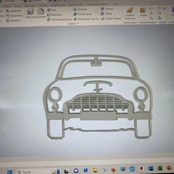The width and height of the screenshot is (174, 174).
Task: Click the Arbeitselemente panel label
Action: 147,23
